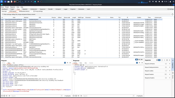
Task: Open the notifications bell in system tray
Action: [159, 1]
